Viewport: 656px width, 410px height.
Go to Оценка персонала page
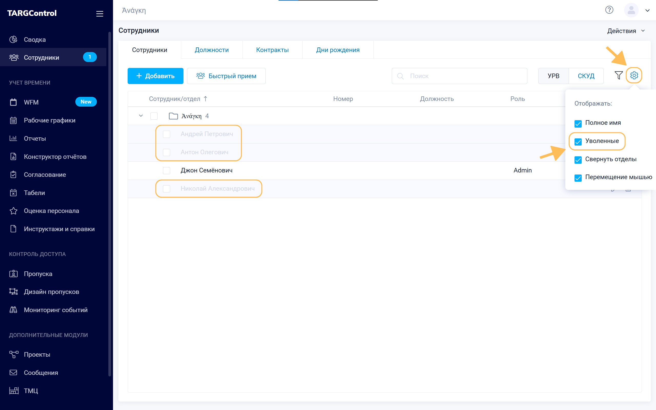pos(51,211)
